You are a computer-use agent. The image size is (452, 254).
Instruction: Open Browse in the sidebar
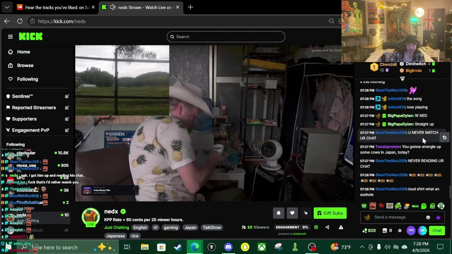click(21, 65)
